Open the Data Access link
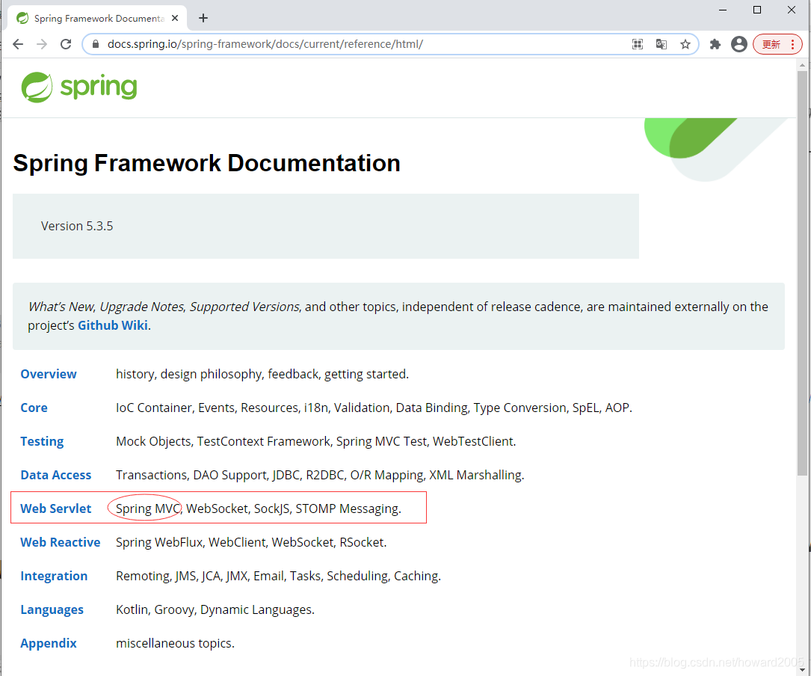811x676 pixels. [56, 475]
